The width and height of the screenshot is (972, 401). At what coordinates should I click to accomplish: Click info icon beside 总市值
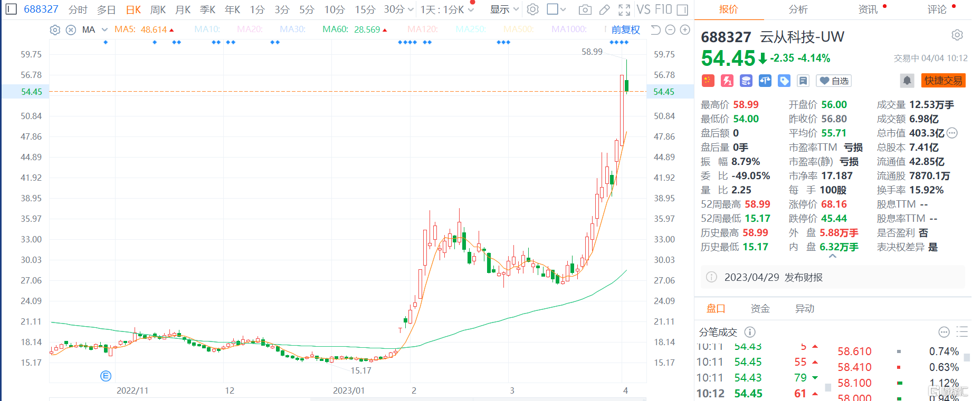tap(952, 133)
